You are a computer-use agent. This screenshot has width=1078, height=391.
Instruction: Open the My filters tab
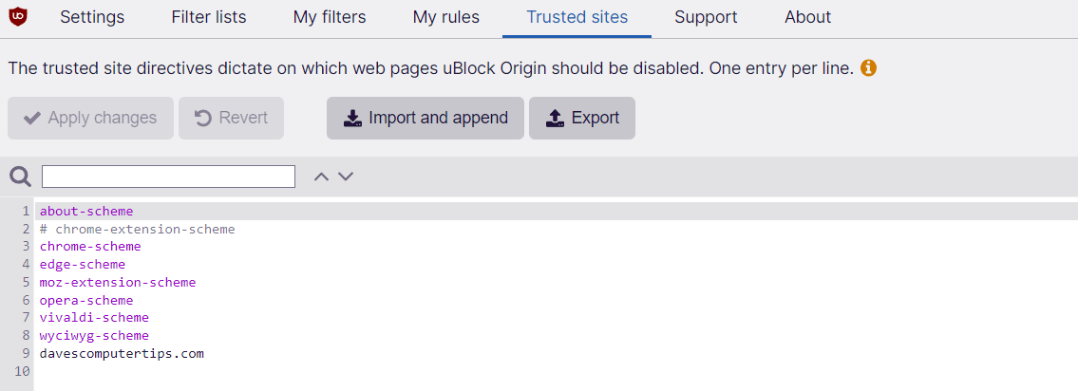coord(330,17)
